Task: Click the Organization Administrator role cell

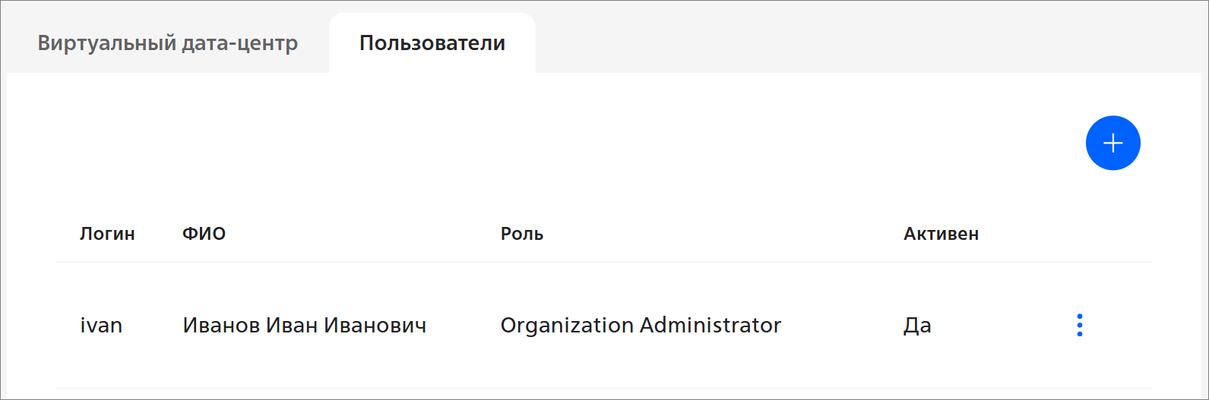Action: coord(640,326)
